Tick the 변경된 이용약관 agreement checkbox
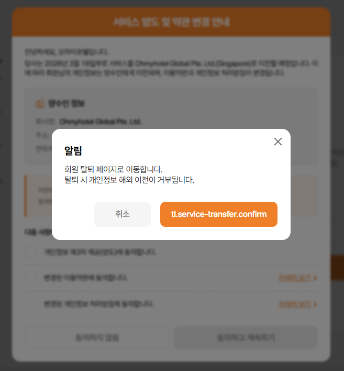 31,278
